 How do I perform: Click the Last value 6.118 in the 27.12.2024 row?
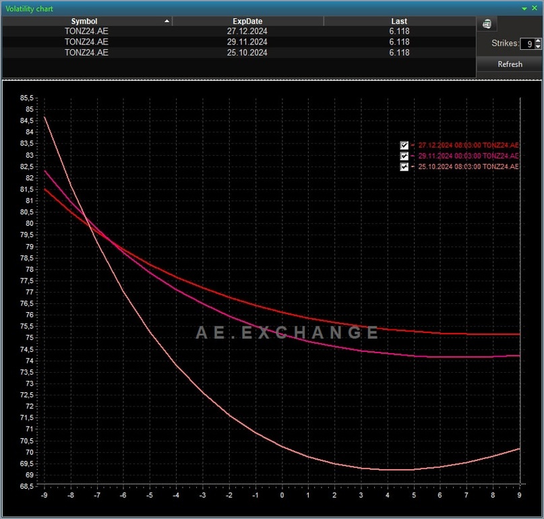[x=399, y=31]
